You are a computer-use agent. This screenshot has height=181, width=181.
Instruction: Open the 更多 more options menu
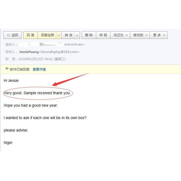[159, 35]
